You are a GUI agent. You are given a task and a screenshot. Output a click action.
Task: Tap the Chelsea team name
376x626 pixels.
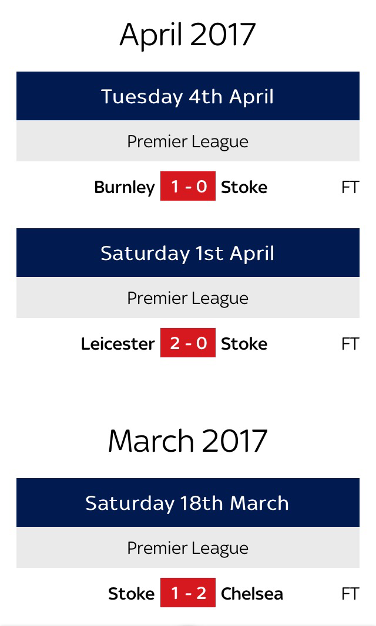click(x=251, y=594)
